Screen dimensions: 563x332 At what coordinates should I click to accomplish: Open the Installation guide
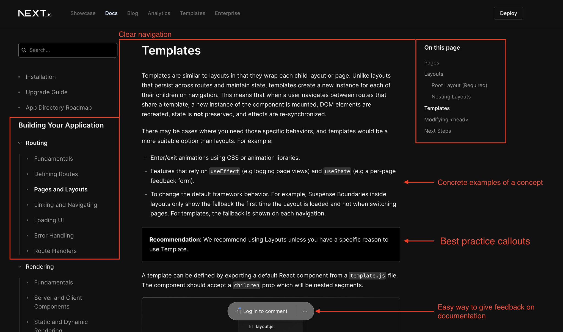40,77
